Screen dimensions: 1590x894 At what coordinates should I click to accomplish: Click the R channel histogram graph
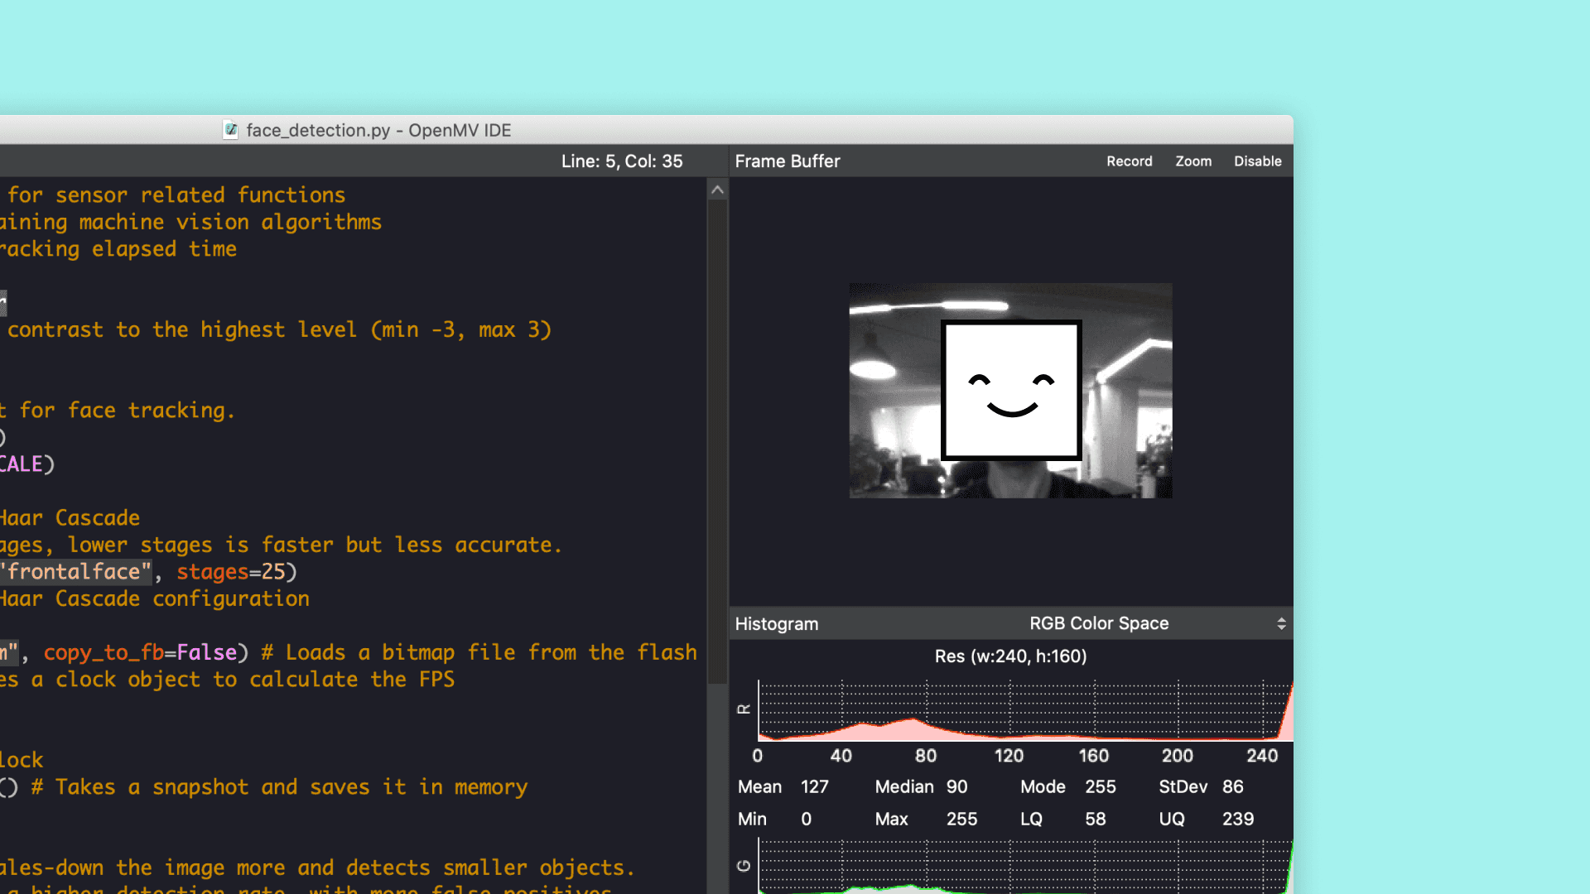tap(1024, 710)
